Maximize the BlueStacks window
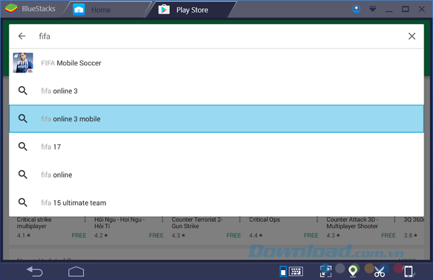 click(405, 9)
